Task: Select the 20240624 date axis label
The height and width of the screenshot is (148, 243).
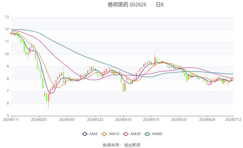Action: pyautogui.click(x=207, y=120)
